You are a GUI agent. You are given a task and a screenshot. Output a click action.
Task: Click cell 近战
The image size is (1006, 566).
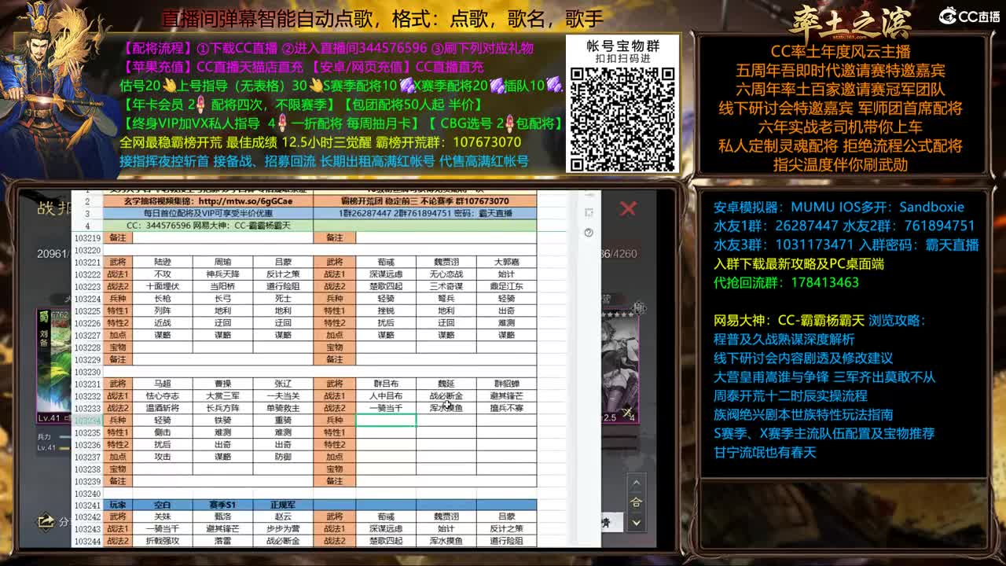tap(163, 323)
